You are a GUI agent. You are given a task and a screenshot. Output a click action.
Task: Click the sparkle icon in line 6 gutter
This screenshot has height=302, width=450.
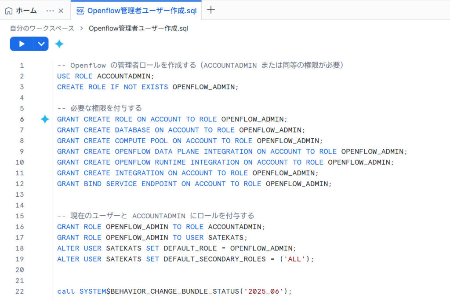(45, 119)
